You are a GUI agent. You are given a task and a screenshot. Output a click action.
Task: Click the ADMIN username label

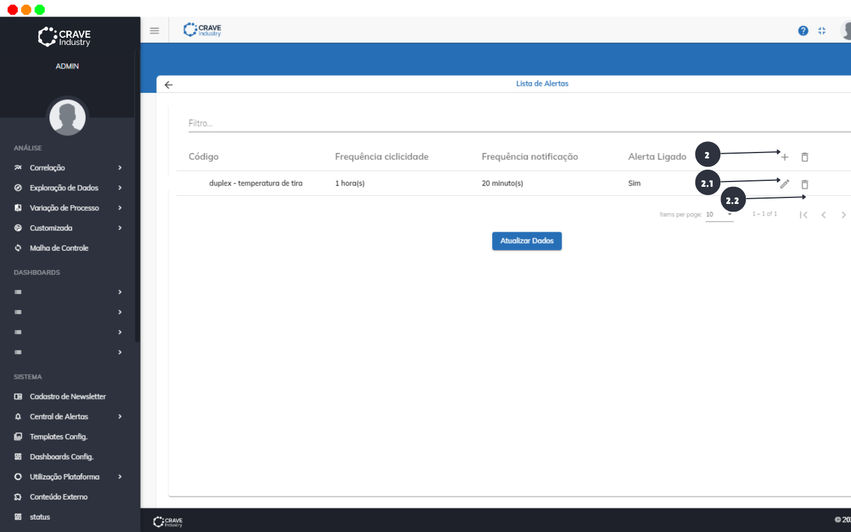pyautogui.click(x=67, y=66)
